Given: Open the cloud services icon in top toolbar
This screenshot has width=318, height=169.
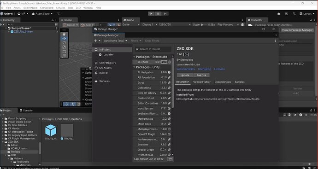Looking at the screenshot, I should (279, 14).
